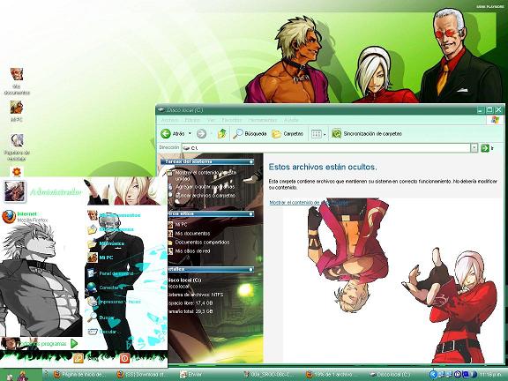Collapse the Detalles panel
Viewport: 508px width, 381px height.
(250, 269)
